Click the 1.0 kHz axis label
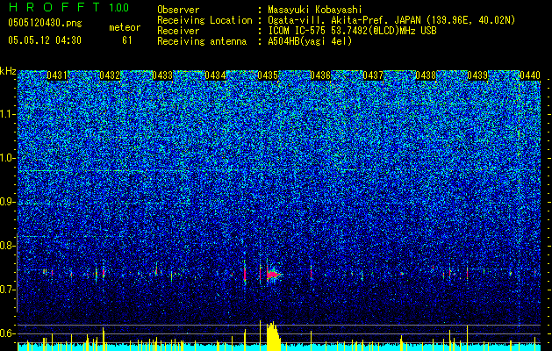The width and height of the screenshot is (552, 351). click(7, 158)
